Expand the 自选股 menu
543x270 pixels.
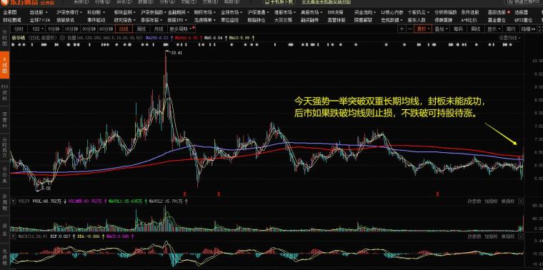39,12
